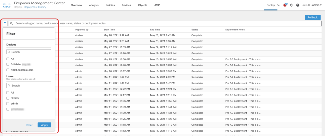325x136 pixels.
Task: Sort by End Time column header
Action: tap(155, 30)
